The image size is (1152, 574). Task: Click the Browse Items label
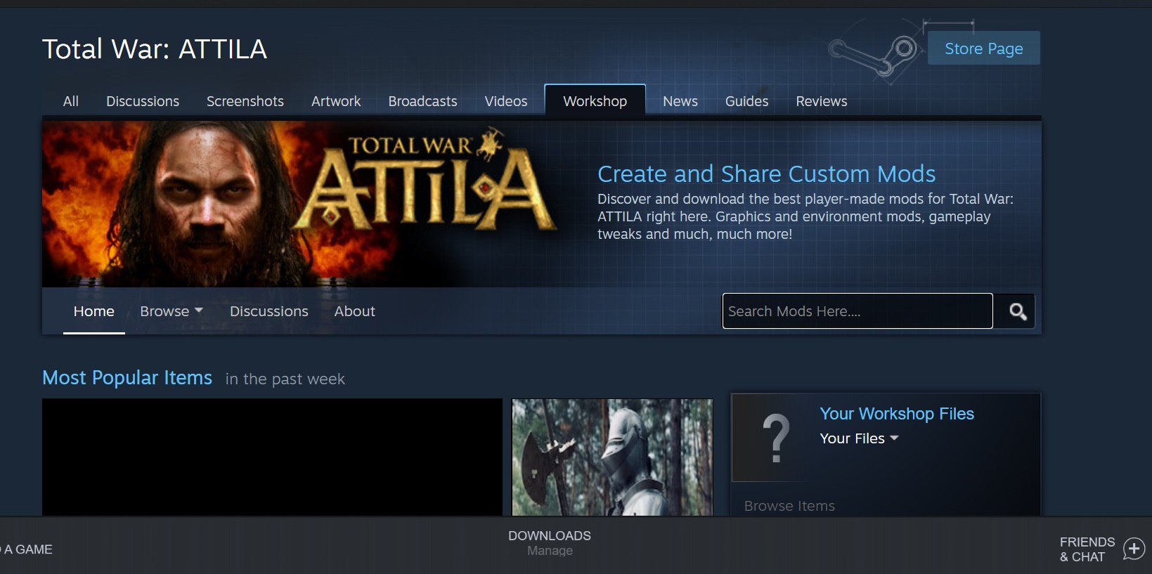[x=789, y=506]
